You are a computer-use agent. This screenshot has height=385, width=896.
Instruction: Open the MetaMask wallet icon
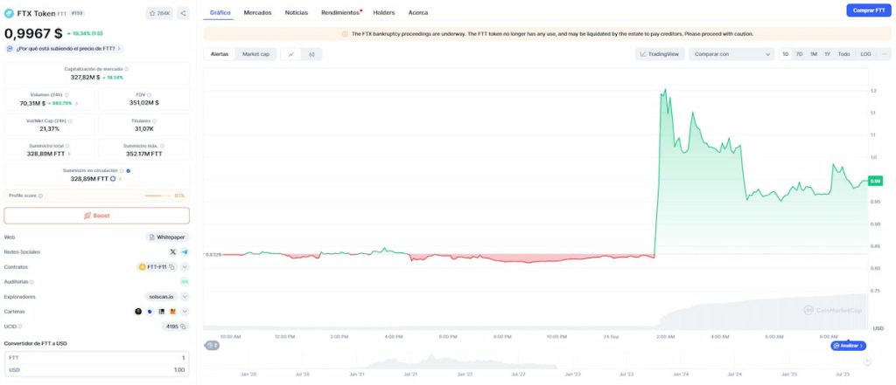tap(172, 312)
